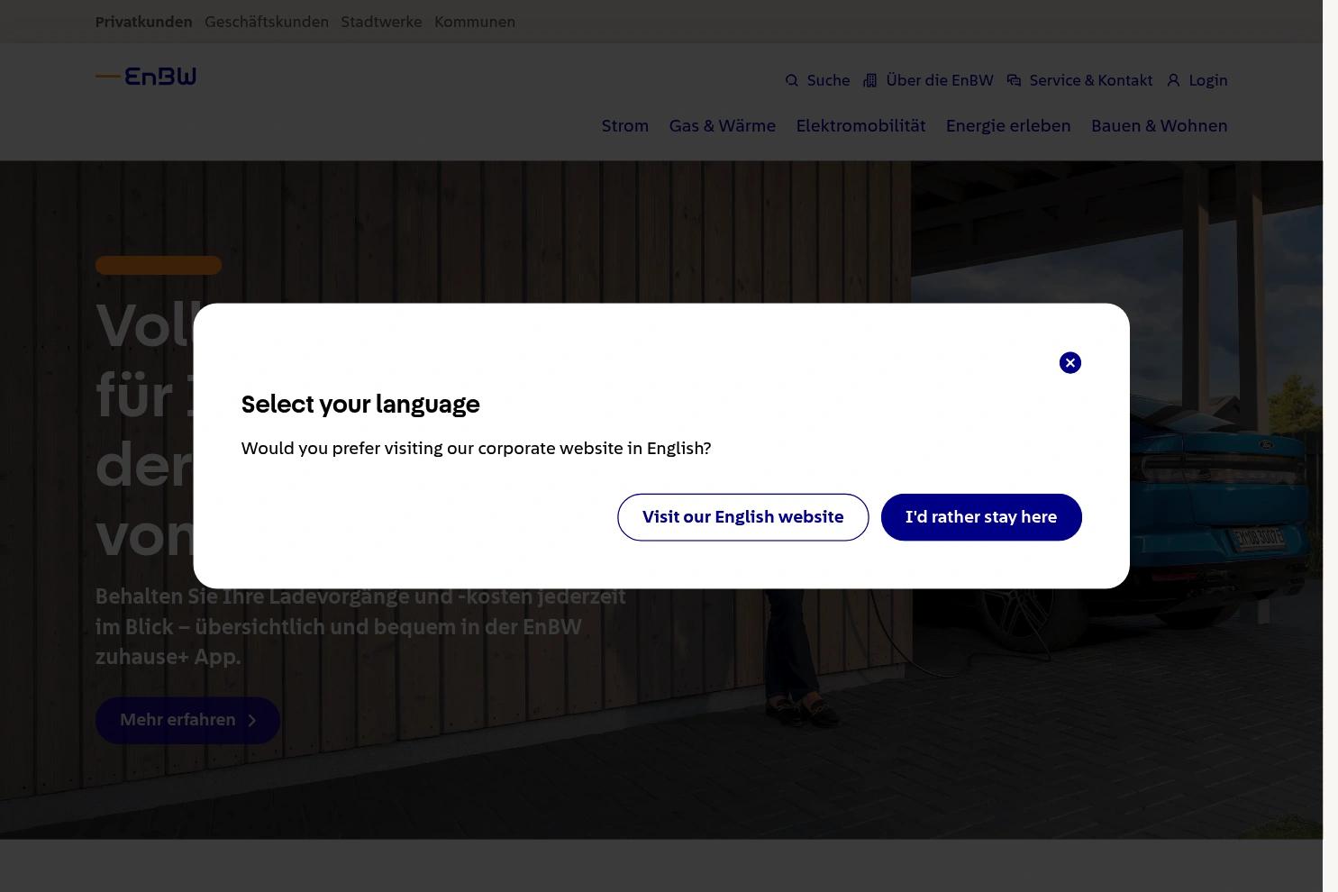This screenshot has width=1338, height=892.
Task: Switch to the Geschäftskunden tab
Action: tap(267, 22)
